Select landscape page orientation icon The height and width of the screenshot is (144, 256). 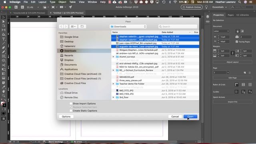tap(242, 31)
